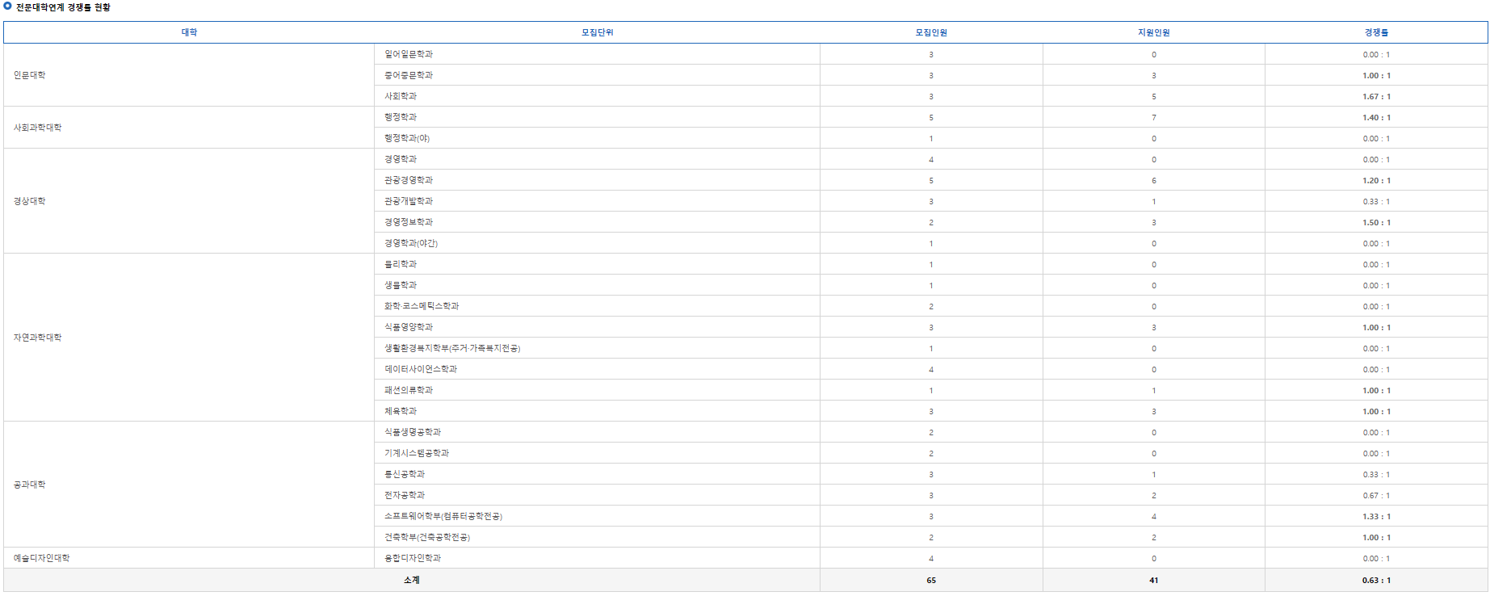
Task: Click the 전자공학과 department cell
Action: [x=598, y=495]
